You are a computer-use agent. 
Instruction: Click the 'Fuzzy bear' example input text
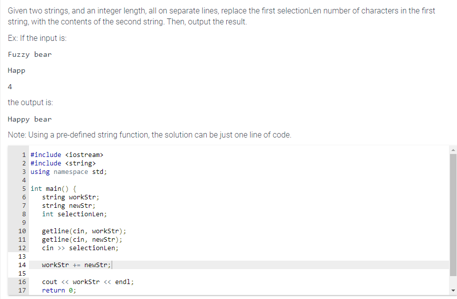click(30, 54)
